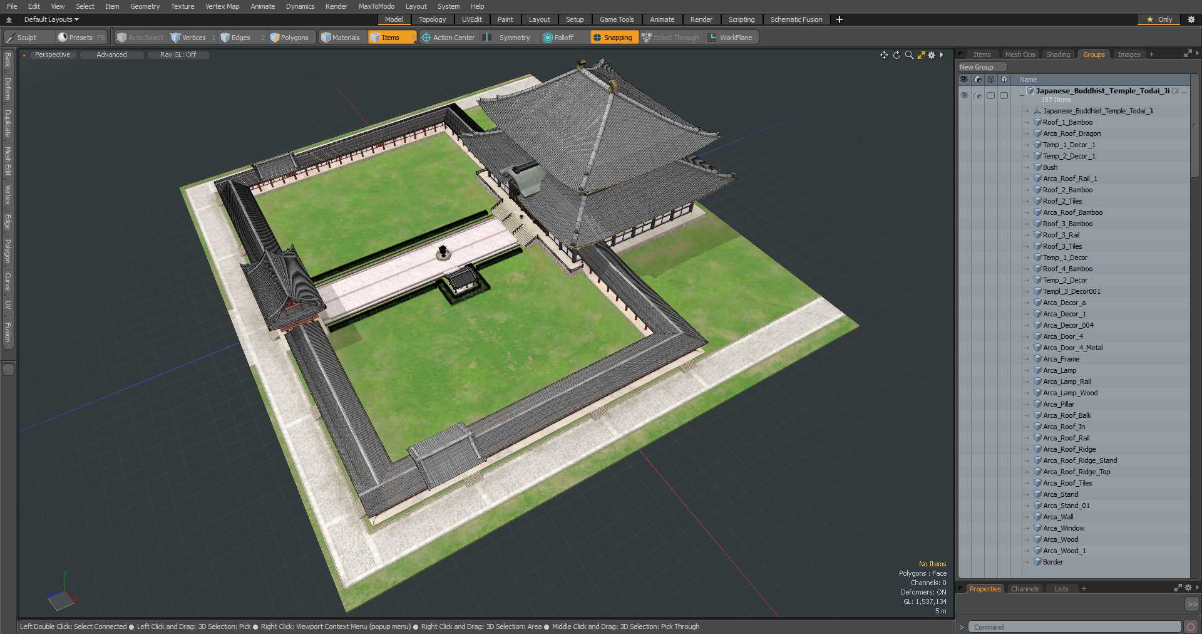The height and width of the screenshot is (634, 1202).
Task: Switch to the Game Tools layout tab
Action: coord(617,19)
